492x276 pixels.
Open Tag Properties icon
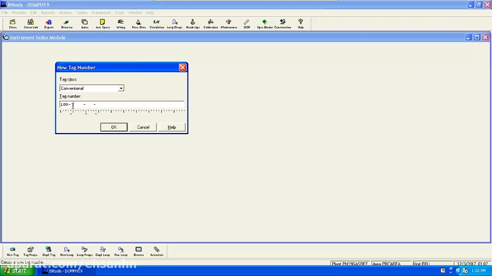coord(31,251)
